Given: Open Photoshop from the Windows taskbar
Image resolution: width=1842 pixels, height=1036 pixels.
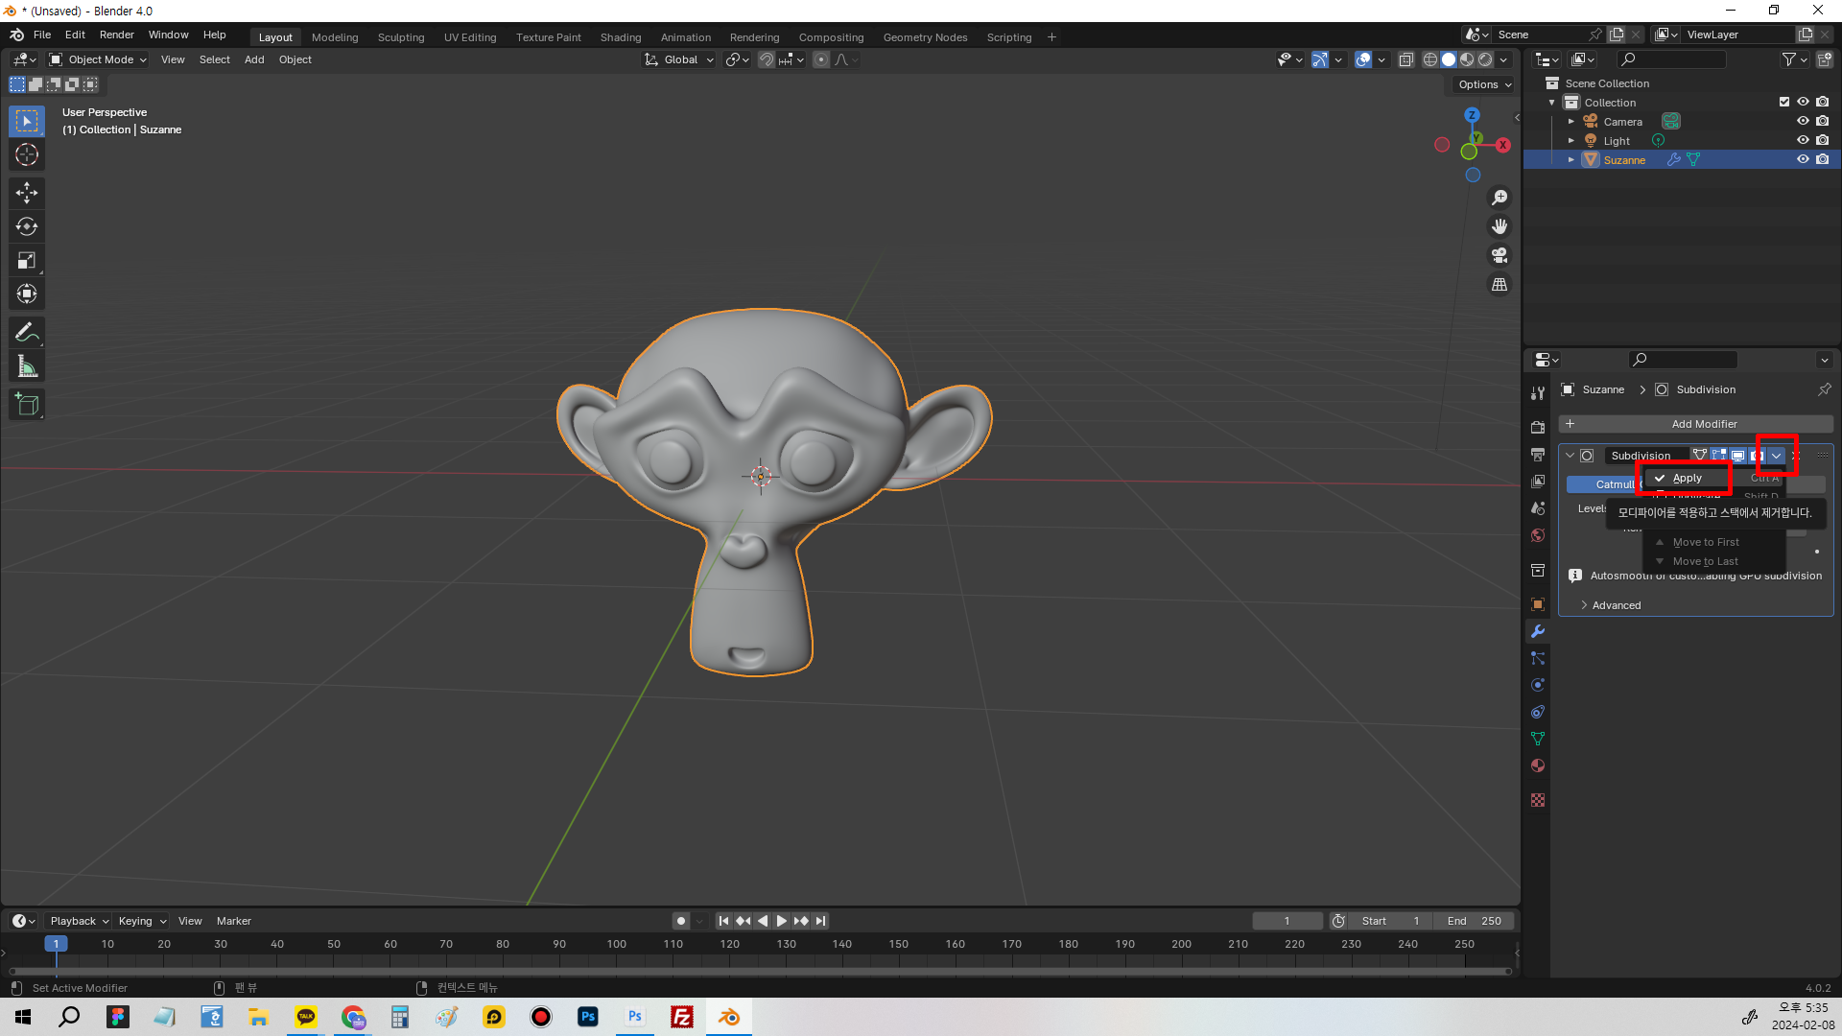Looking at the screenshot, I should tap(588, 1017).
